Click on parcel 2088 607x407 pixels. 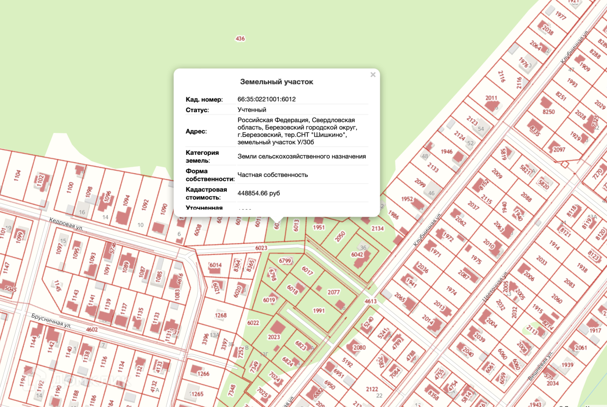pos(526,197)
